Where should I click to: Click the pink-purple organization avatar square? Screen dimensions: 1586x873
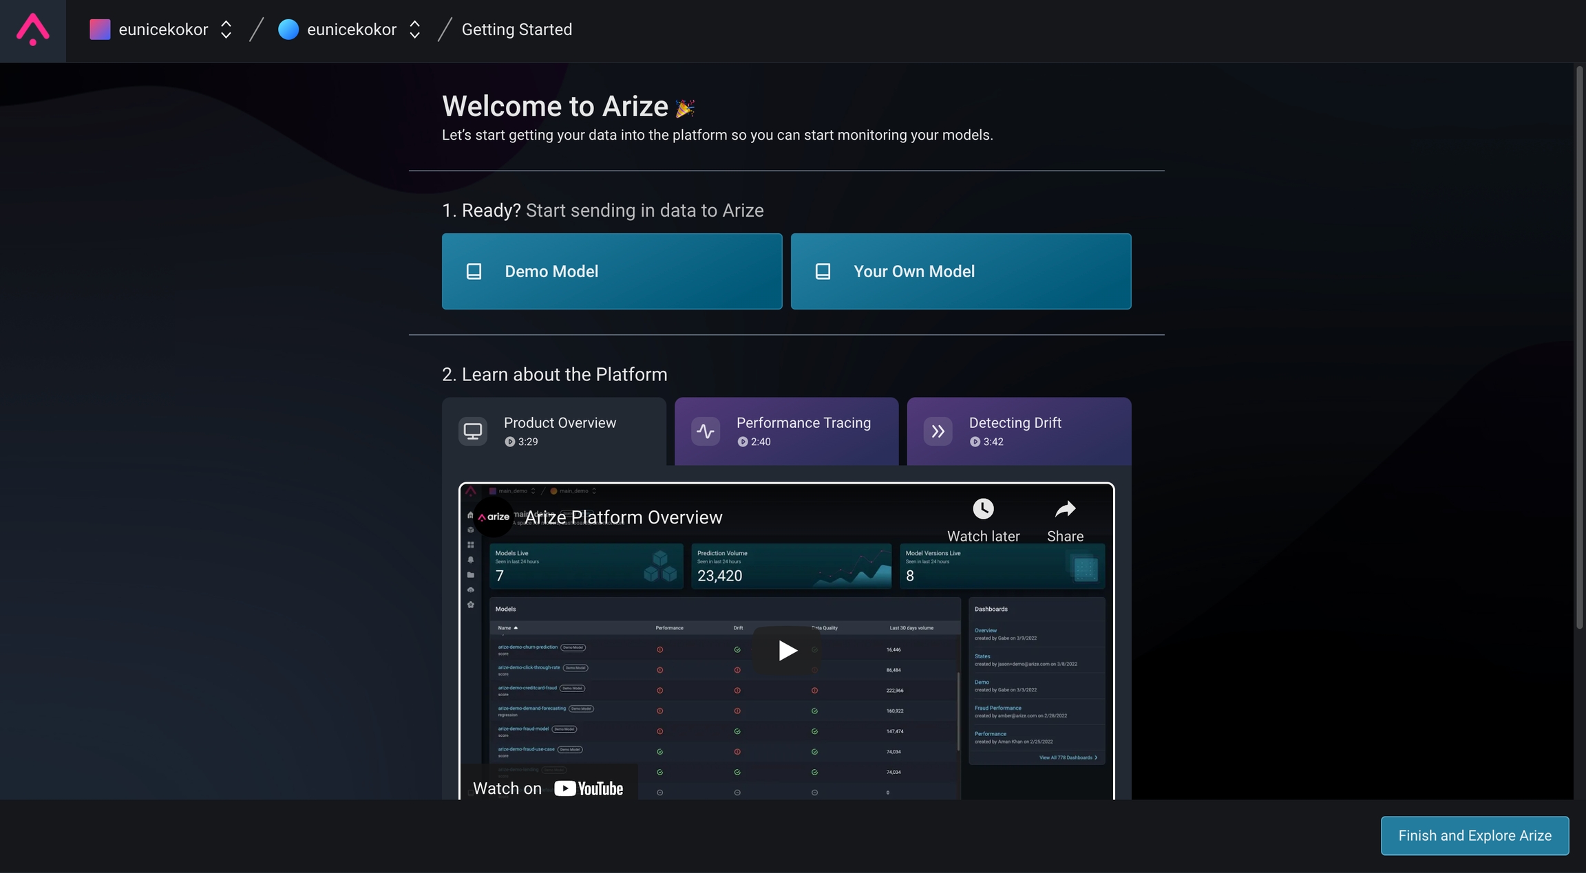coord(100,30)
